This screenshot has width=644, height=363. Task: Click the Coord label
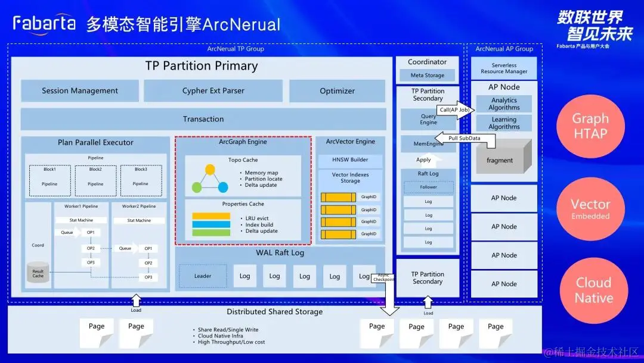coord(38,245)
